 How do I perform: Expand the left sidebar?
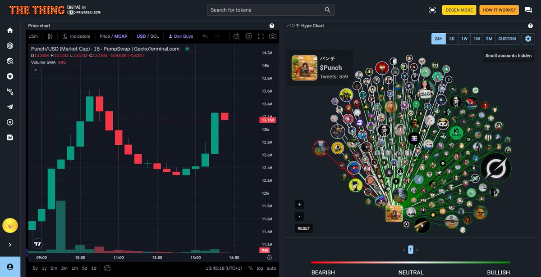10,245
